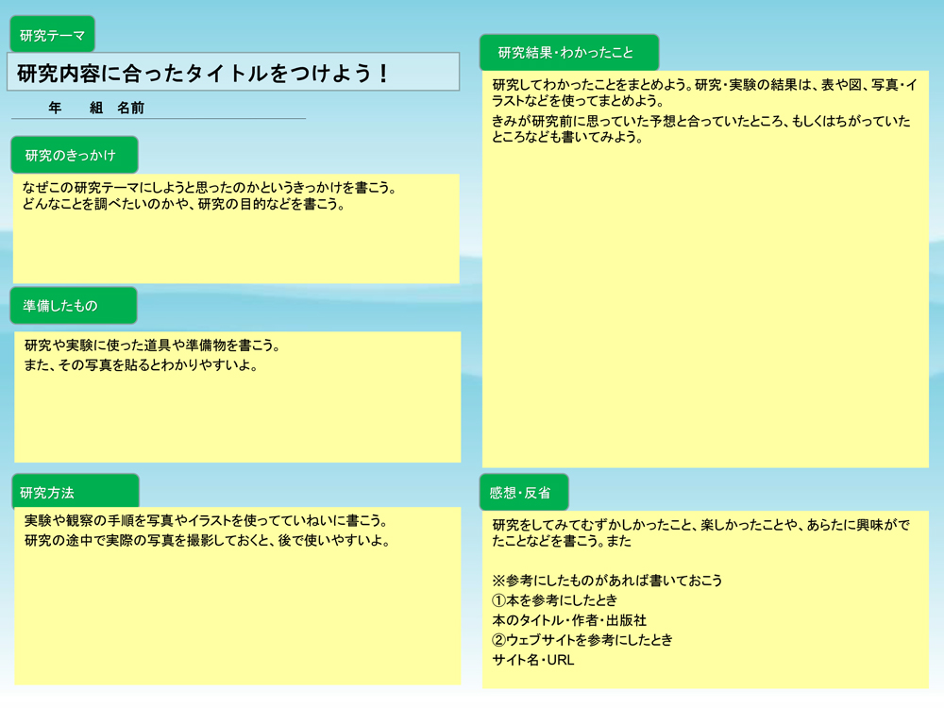
Task: Click the 研究テーマ green label
Action: [x=52, y=35]
